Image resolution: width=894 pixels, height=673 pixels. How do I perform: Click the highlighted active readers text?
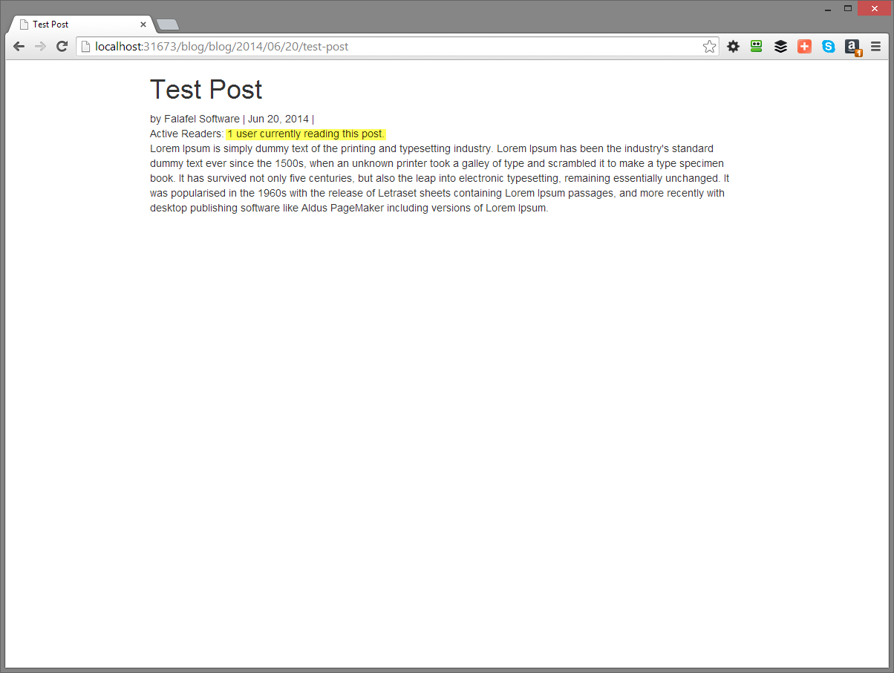pyautogui.click(x=305, y=134)
